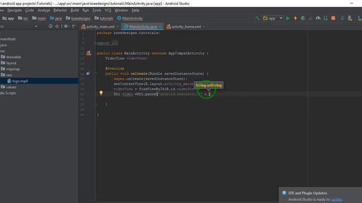Click the main breadcrumb in navigation bar
This screenshot has height=203, width=362.
(39, 18)
